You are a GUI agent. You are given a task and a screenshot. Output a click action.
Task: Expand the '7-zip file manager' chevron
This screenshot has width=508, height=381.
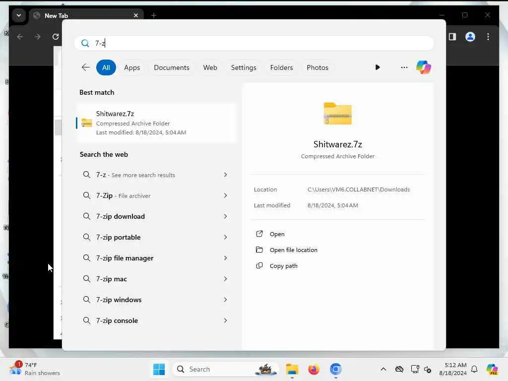[226, 258]
